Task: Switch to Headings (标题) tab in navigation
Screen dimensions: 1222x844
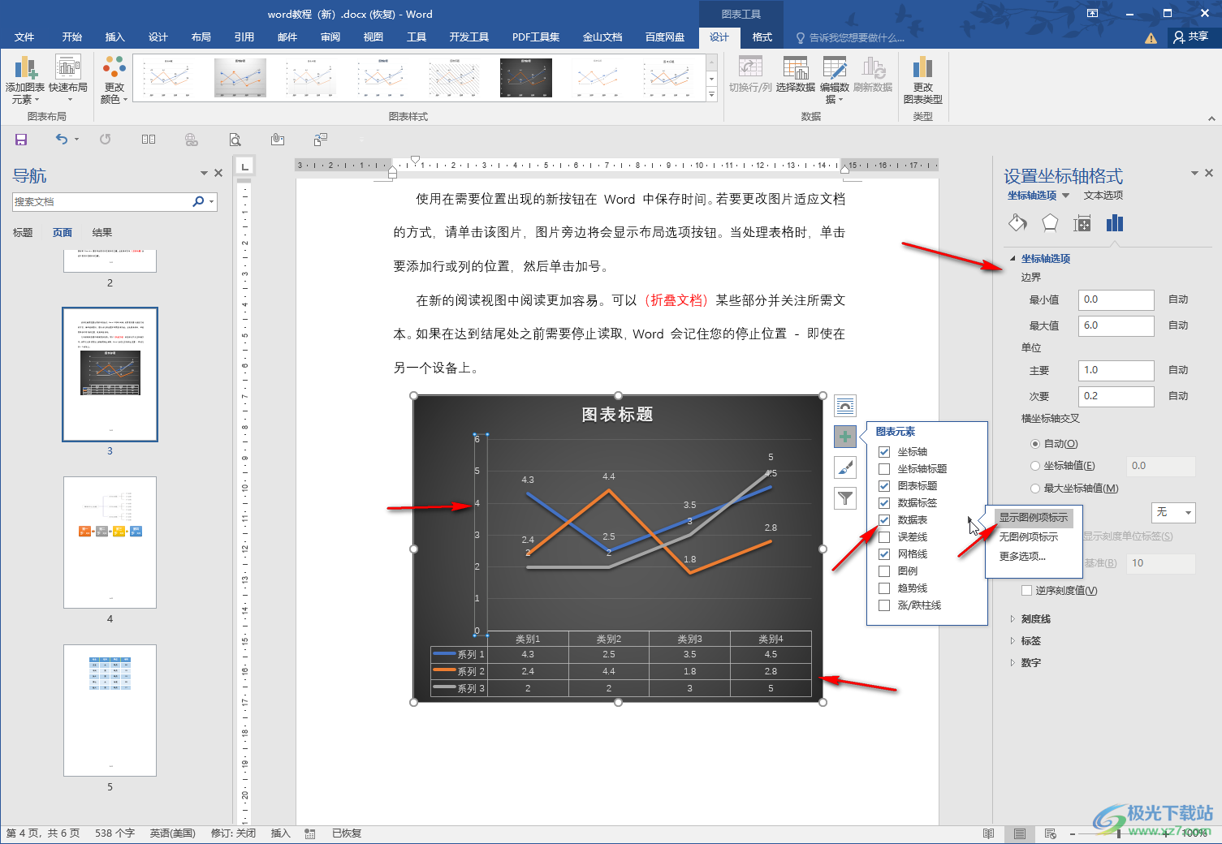Action: pyautogui.click(x=23, y=233)
